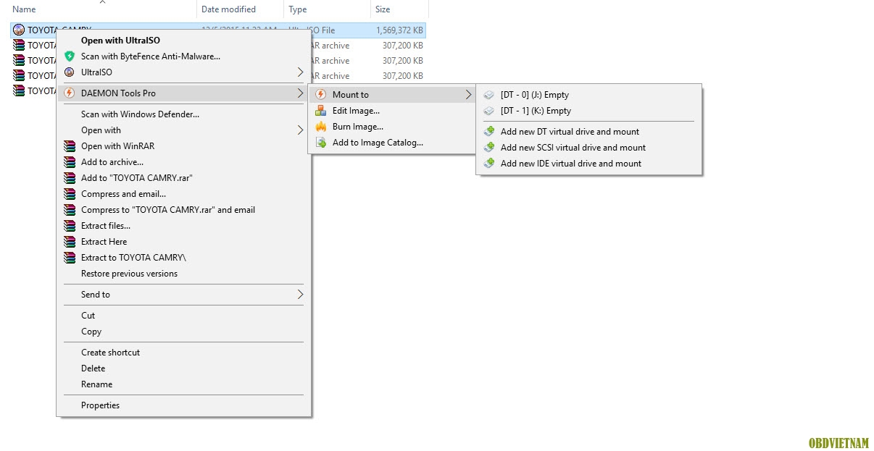Expand the Open with submenu arrow
The image size is (874, 451).
pos(300,130)
